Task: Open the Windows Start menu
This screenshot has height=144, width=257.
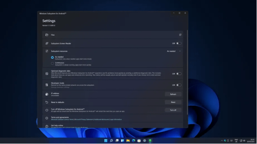Action: point(106,141)
